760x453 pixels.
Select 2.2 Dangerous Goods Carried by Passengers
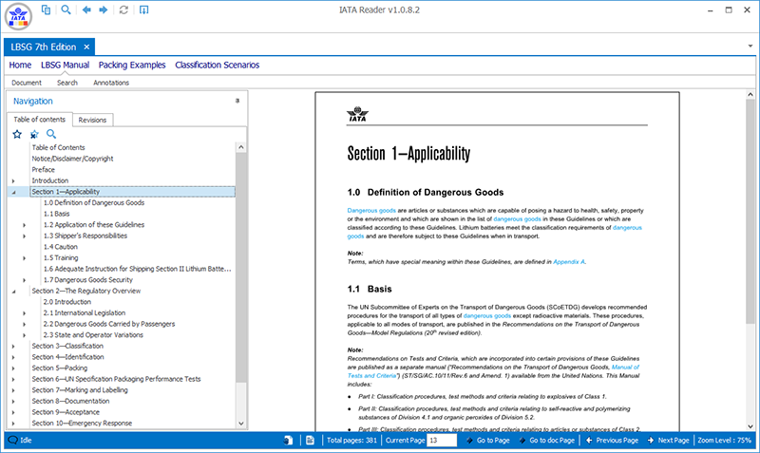click(109, 324)
